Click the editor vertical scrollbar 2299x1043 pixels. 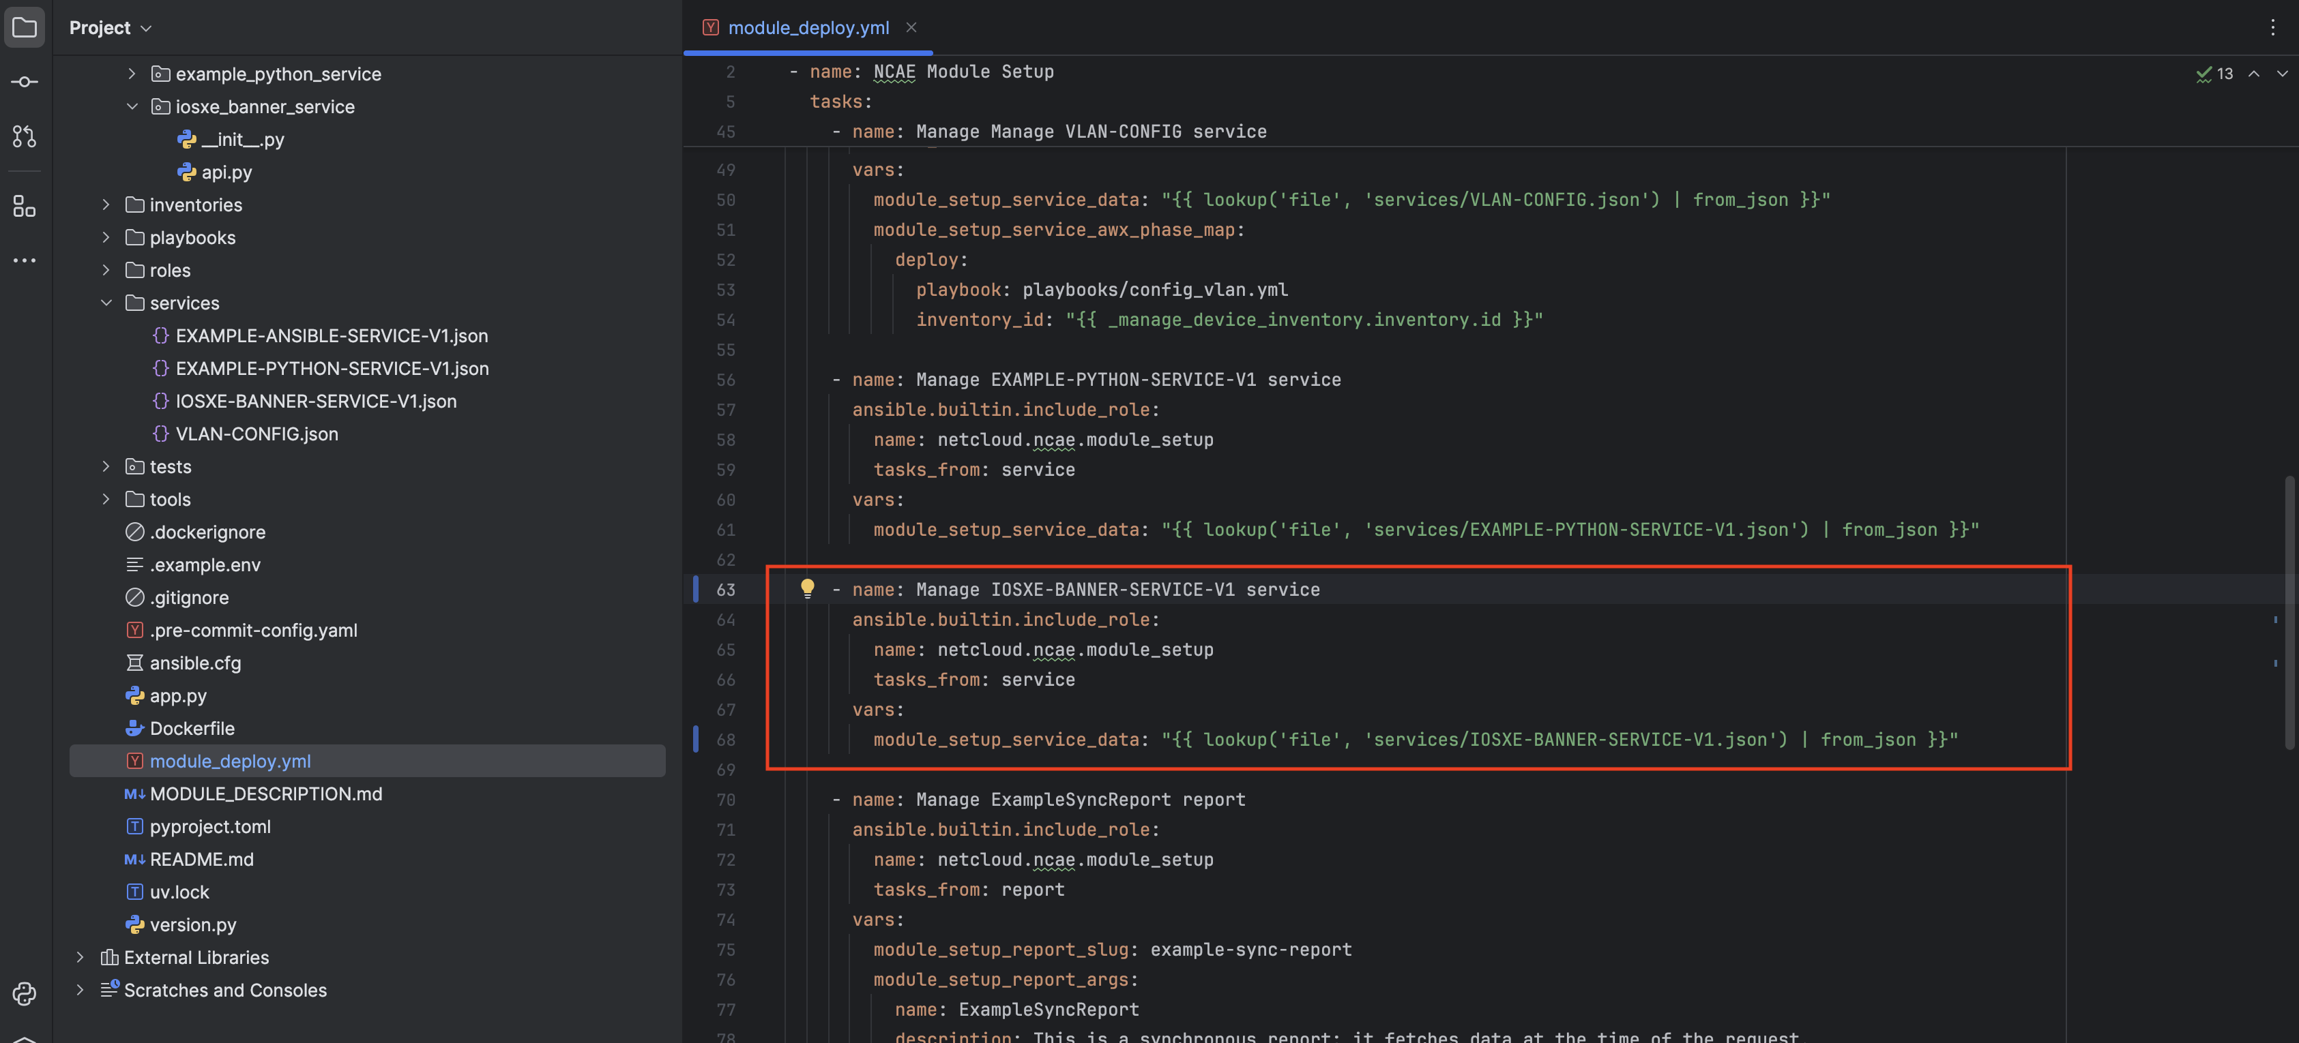[2290, 614]
